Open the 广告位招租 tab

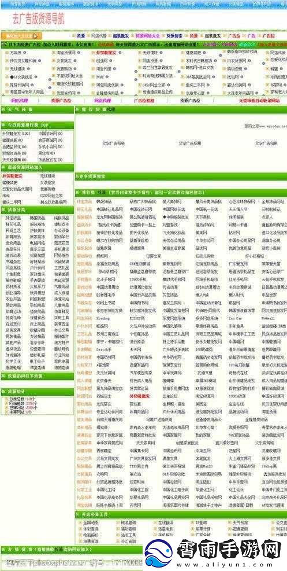point(143,100)
